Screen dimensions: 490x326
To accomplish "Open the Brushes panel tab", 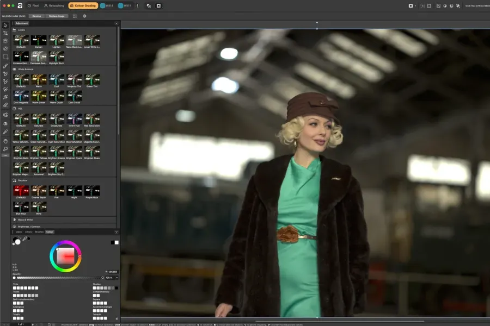I will click(x=39, y=231).
